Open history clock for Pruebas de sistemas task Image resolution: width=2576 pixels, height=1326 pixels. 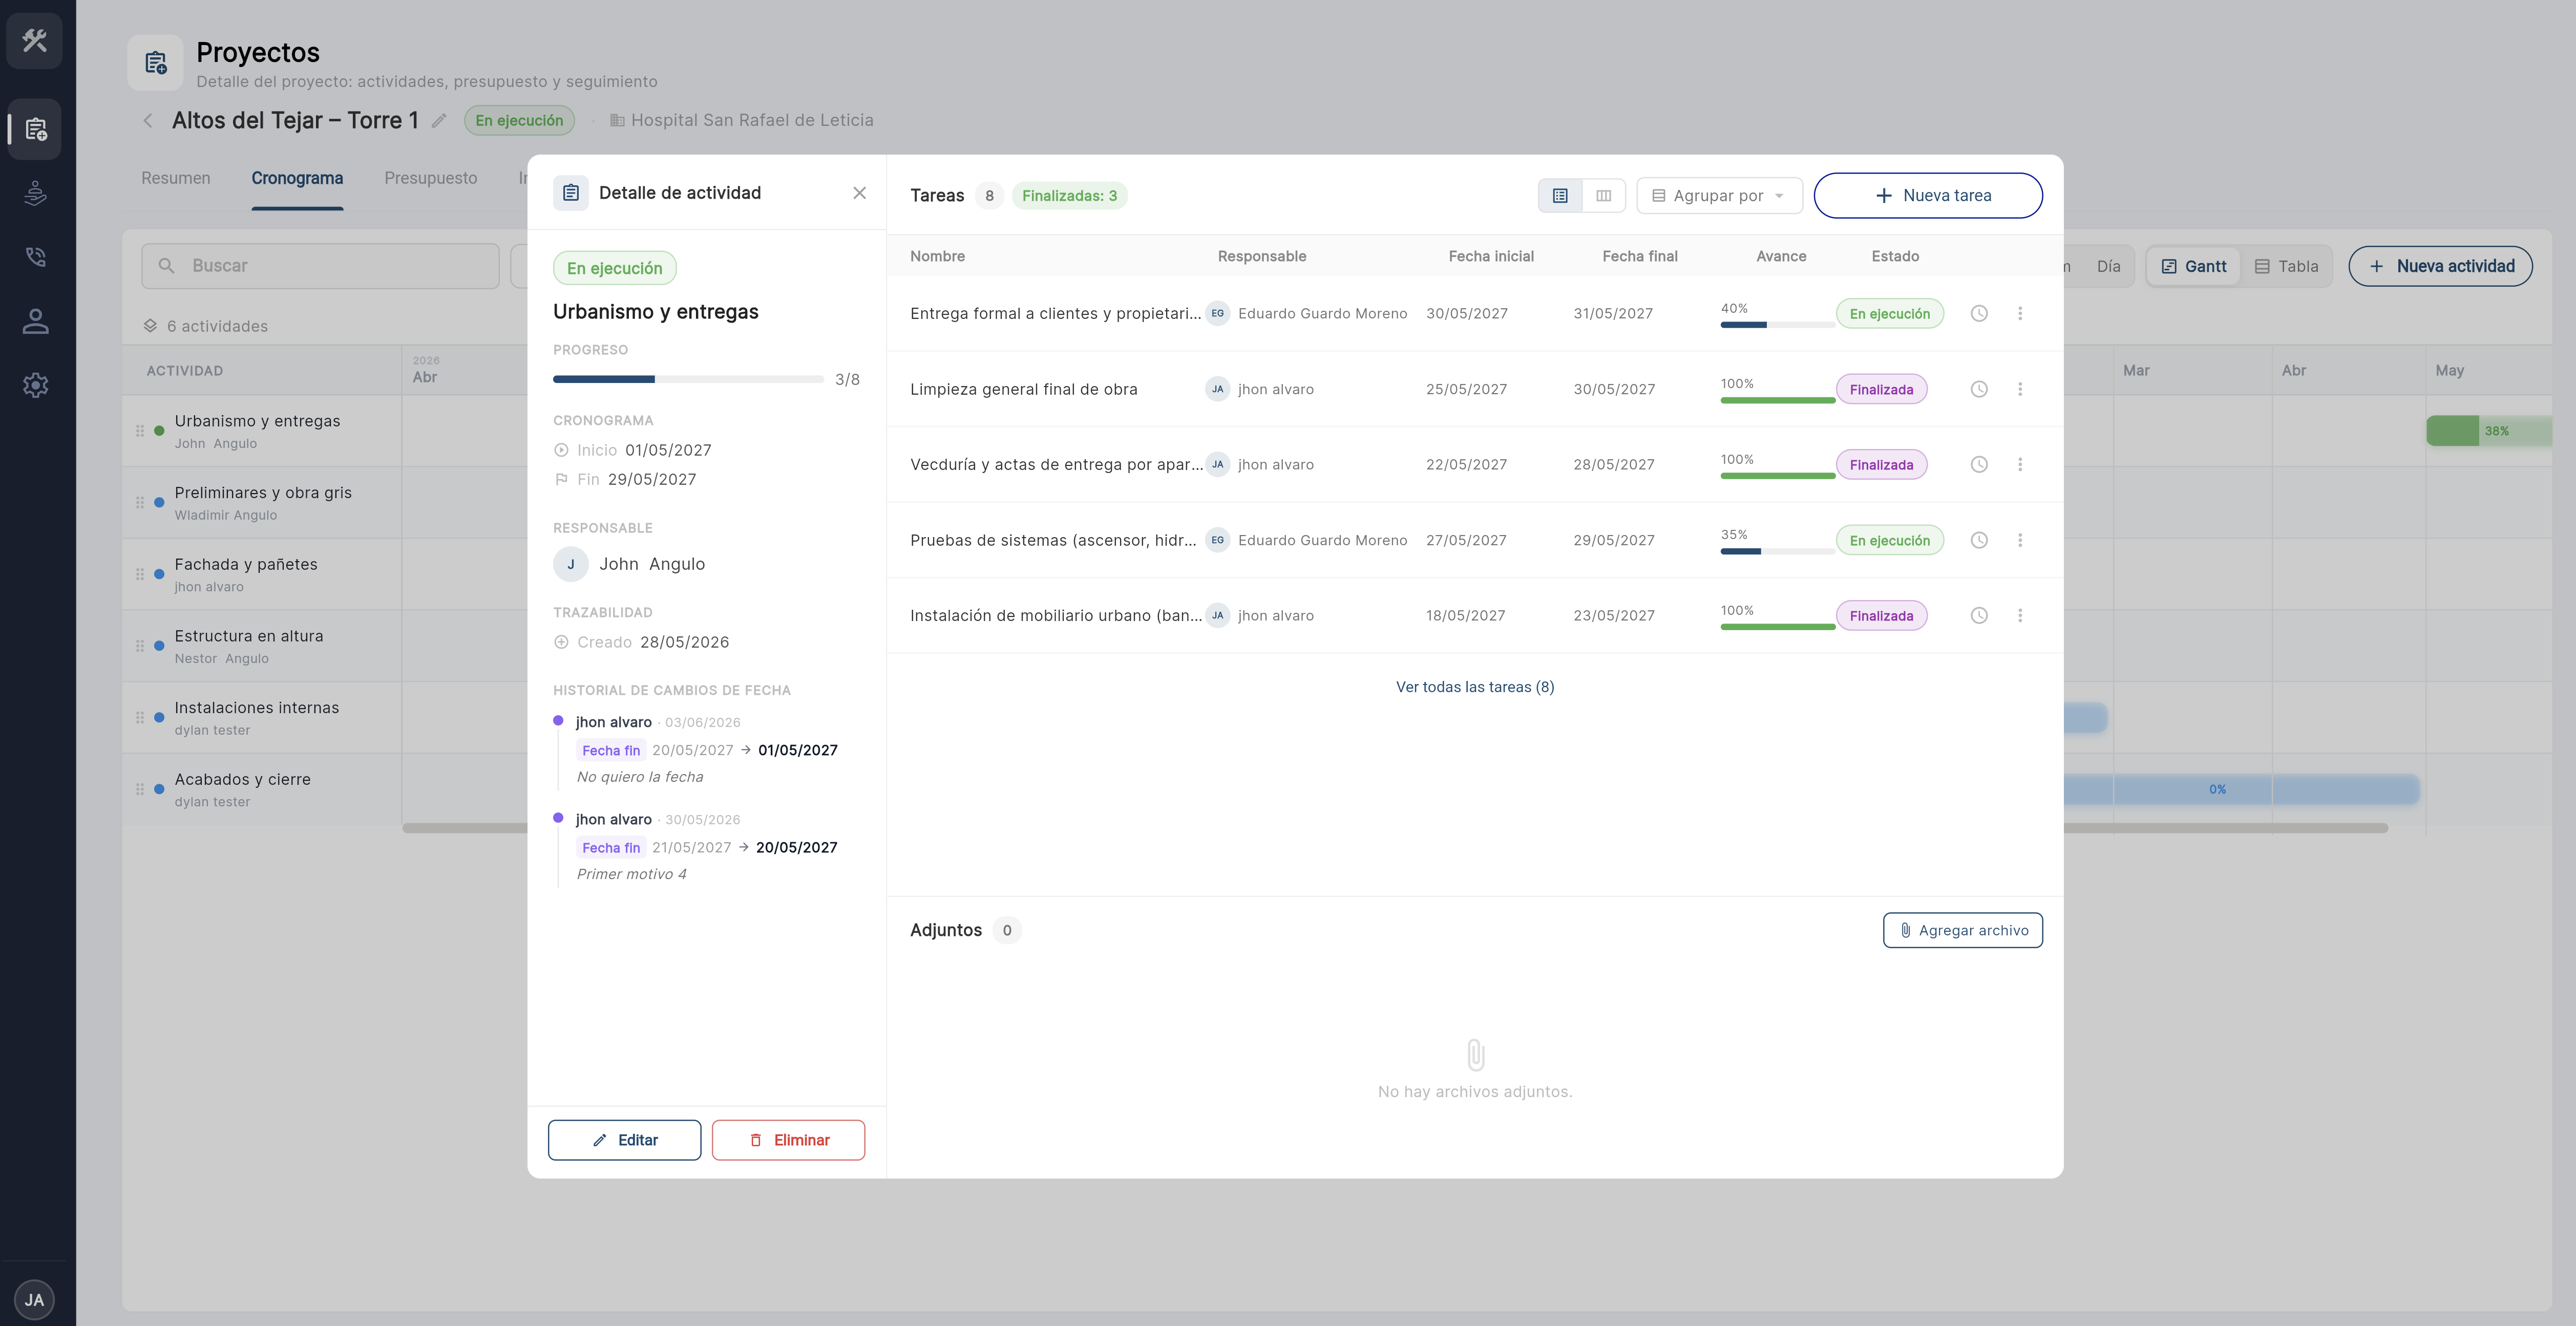tap(1978, 540)
